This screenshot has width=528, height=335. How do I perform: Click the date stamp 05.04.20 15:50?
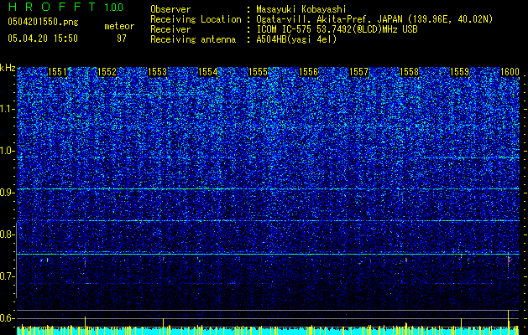(43, 39)
